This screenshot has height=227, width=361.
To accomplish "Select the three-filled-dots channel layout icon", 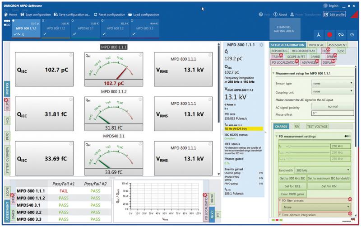I will tap(7, 21).
